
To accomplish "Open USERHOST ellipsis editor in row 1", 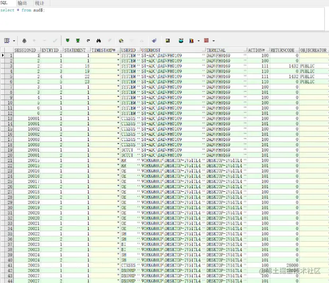I will (x=204, y=55).
